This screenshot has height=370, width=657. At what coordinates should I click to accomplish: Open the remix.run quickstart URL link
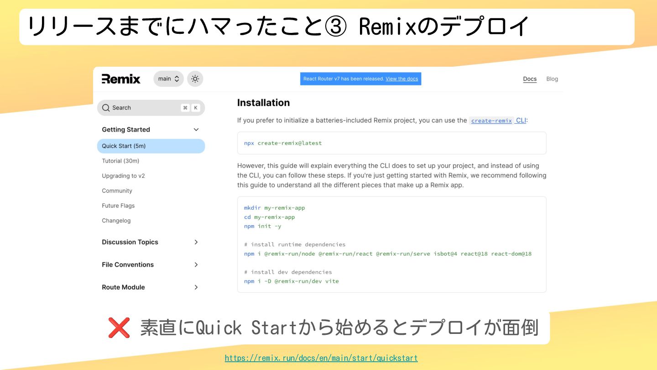[x=321, y=358]
